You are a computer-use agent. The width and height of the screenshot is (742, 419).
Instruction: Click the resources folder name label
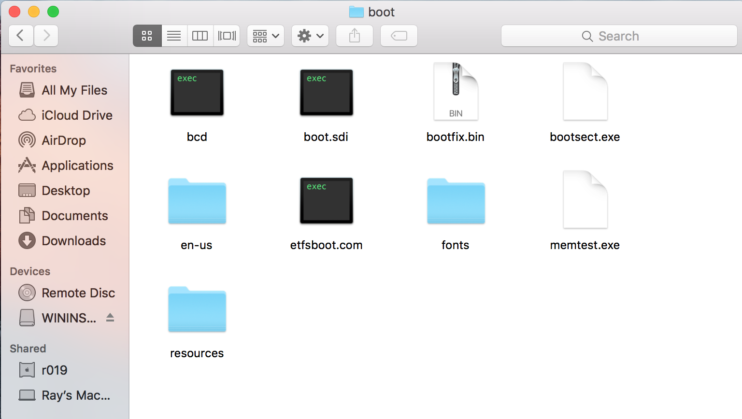click(197, 353)
